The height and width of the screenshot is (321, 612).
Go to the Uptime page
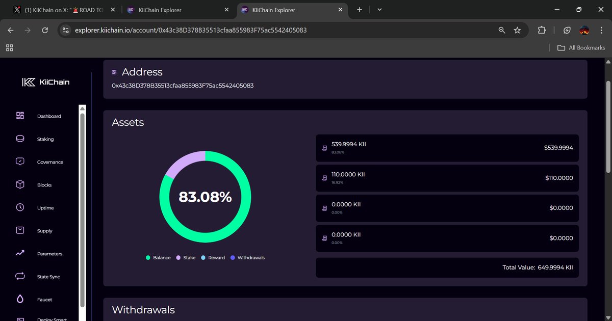[x=45, y=208]
